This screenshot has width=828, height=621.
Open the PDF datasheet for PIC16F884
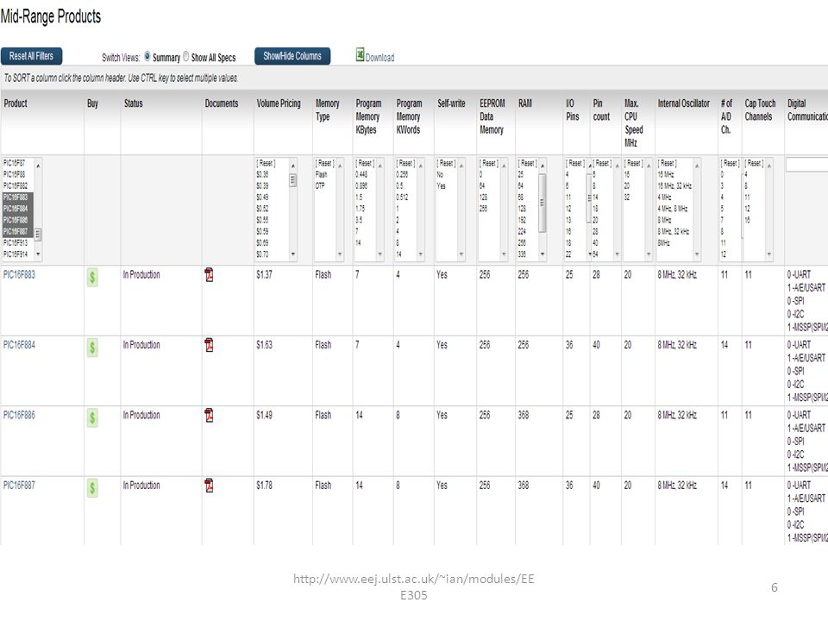click(x=209, y=345)
